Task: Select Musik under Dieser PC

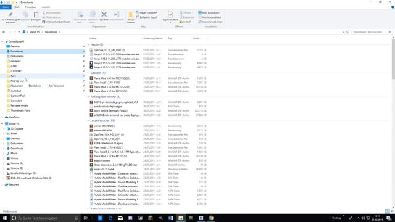Action: coord(14,154)
